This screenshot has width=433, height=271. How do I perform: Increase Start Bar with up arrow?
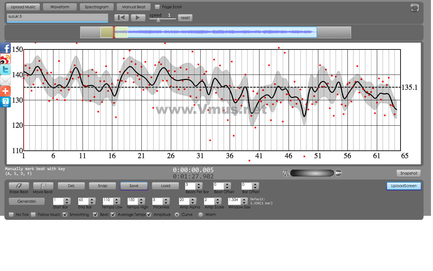tap(67, 200)
